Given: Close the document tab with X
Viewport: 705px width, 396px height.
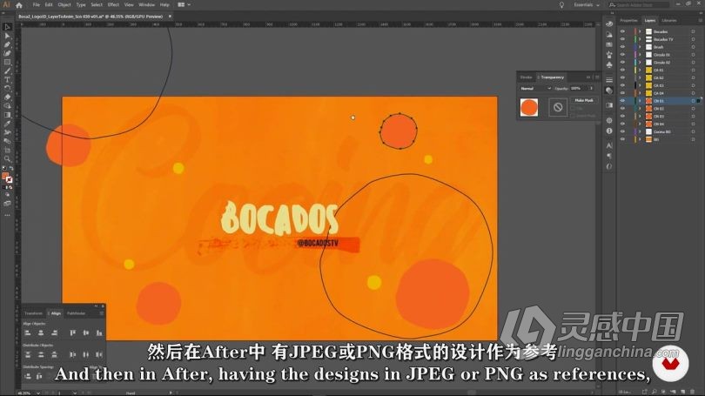Looking at the screenshot, I should 170,17.
